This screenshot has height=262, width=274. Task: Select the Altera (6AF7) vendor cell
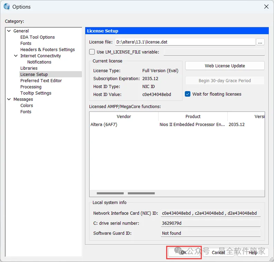pos(104,125)
